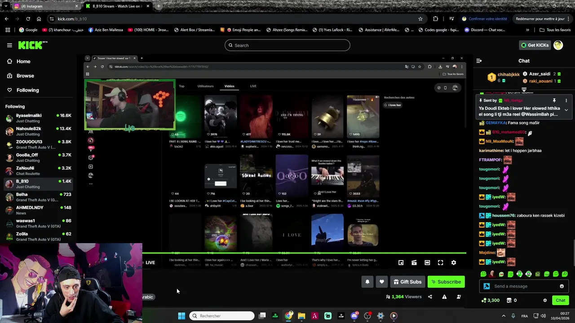Open the Chrome media control icon
This screenshot has height=323, width=575.
point(451,19)
